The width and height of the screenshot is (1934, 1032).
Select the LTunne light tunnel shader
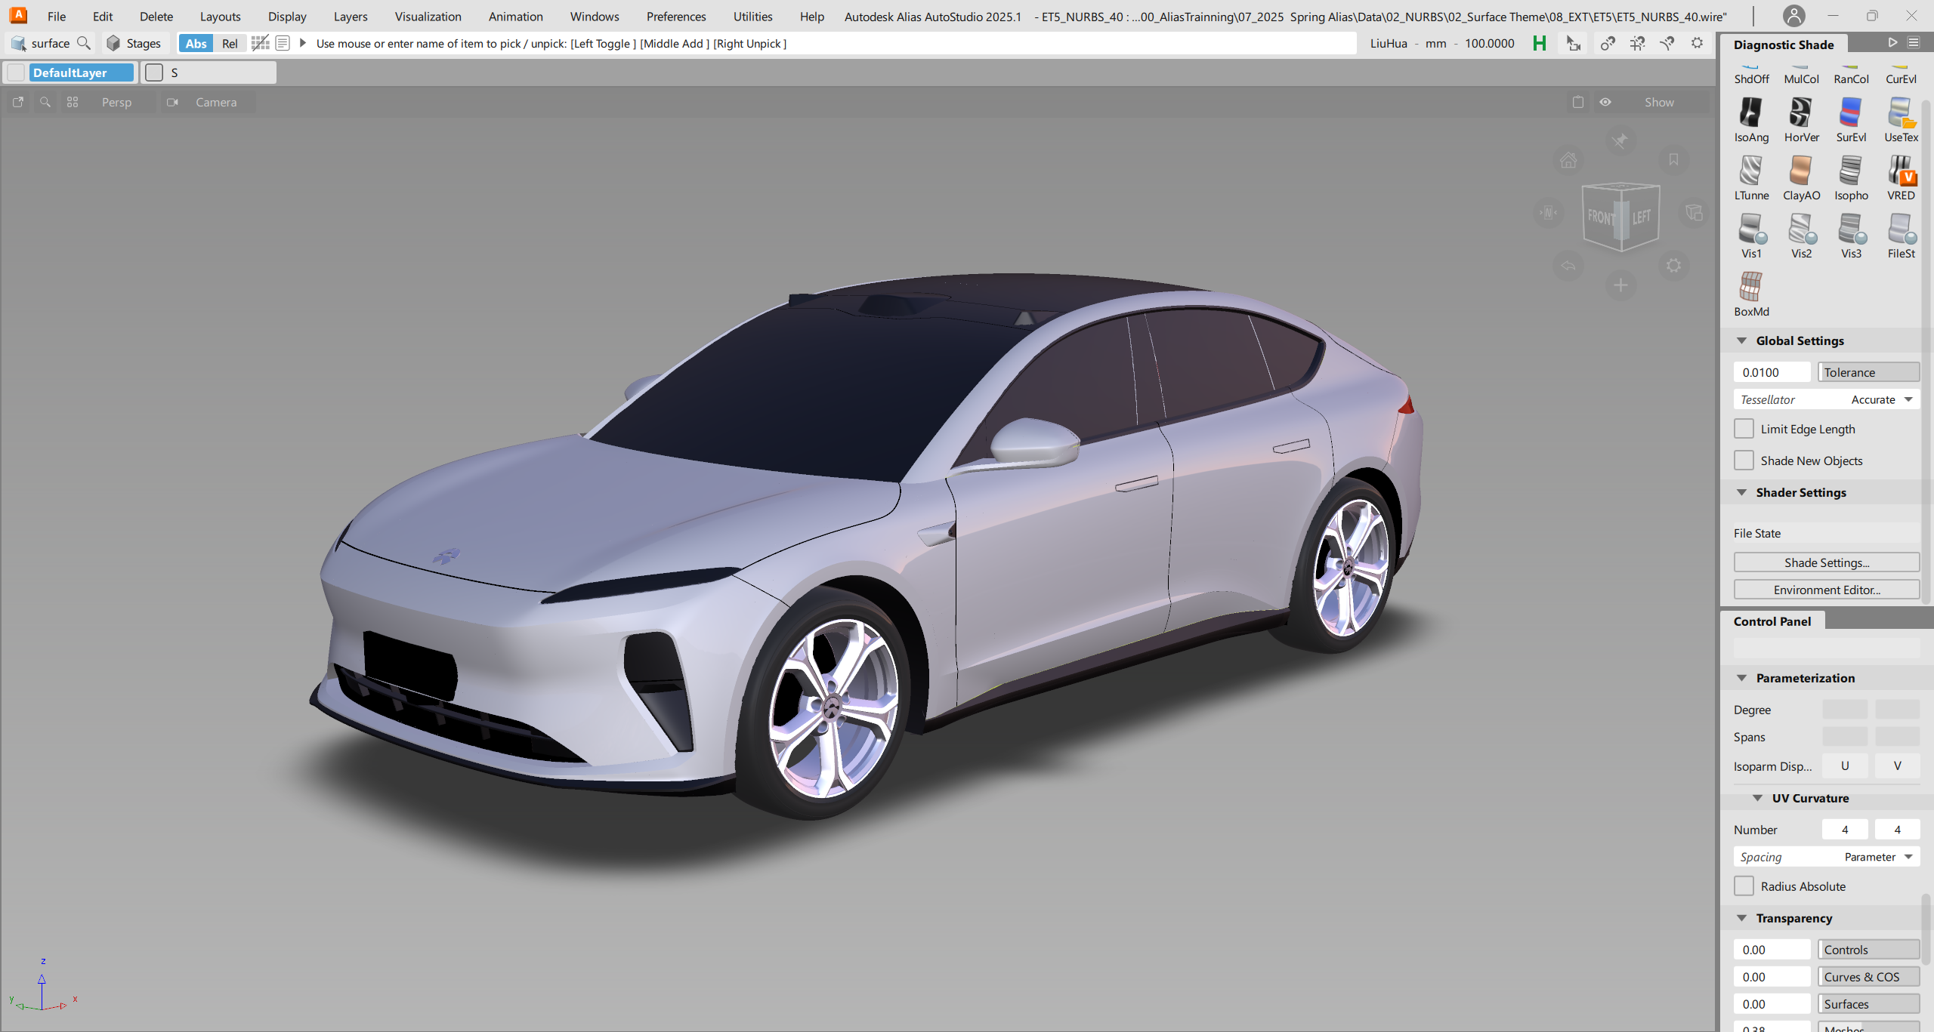(1750, 171)
